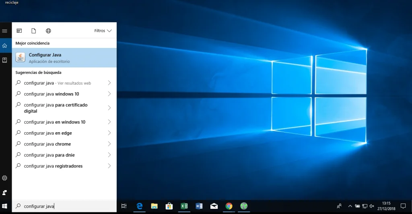The image size is (412, 214).
Task: Click the magnifier icon in the search box
Action: pyautogui.click(x=18, y=206)
